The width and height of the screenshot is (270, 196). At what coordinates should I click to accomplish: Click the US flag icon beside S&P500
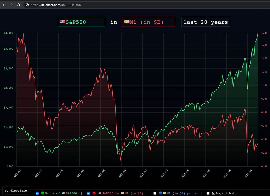tap(63, 22)
